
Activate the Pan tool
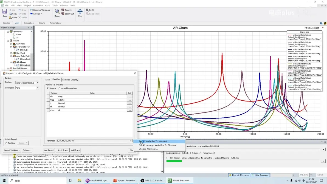click(80, 13)
